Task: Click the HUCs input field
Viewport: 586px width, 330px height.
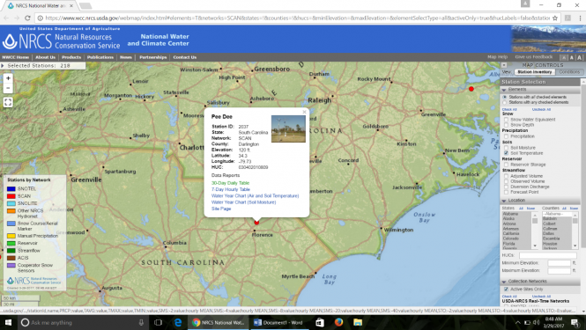Action: pos(547,255)
